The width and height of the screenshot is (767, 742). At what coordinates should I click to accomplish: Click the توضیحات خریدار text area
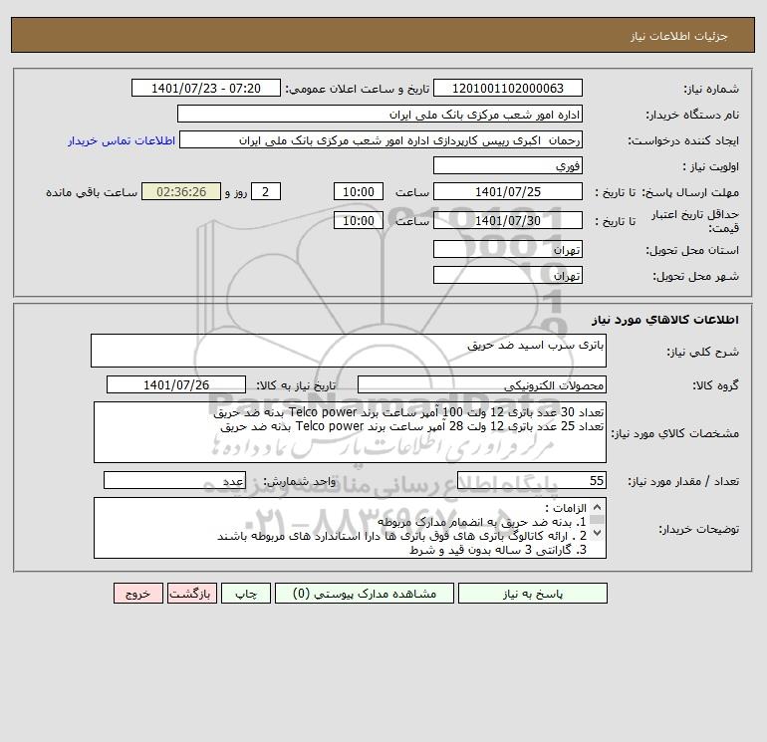click(x=350, y=528)
